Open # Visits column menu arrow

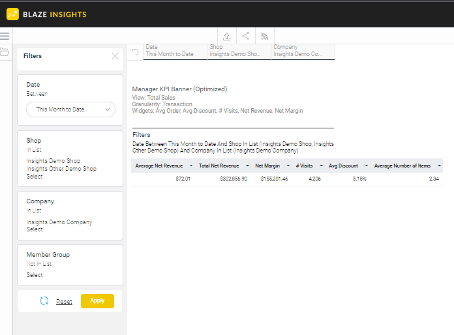pos(321,166)
